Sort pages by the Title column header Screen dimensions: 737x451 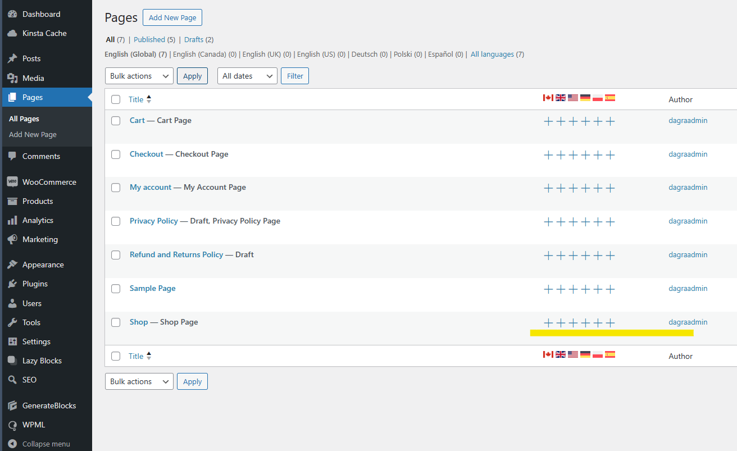pos(136,99)
